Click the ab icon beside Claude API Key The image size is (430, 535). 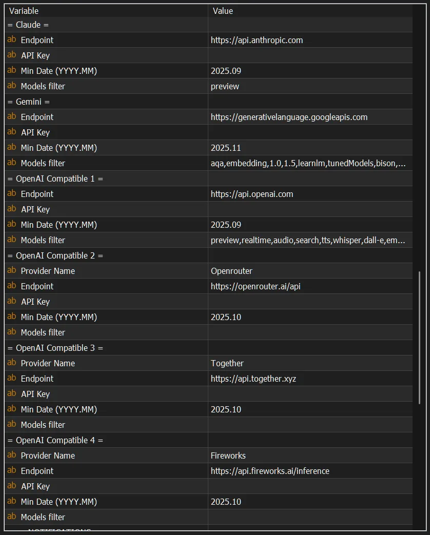click(x=12, y=55)
